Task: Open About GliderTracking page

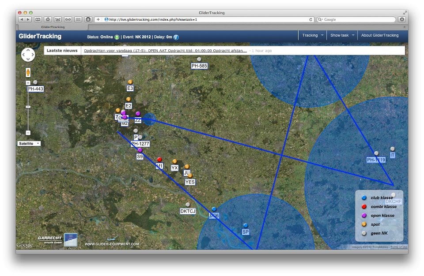Action: [380, 35]
